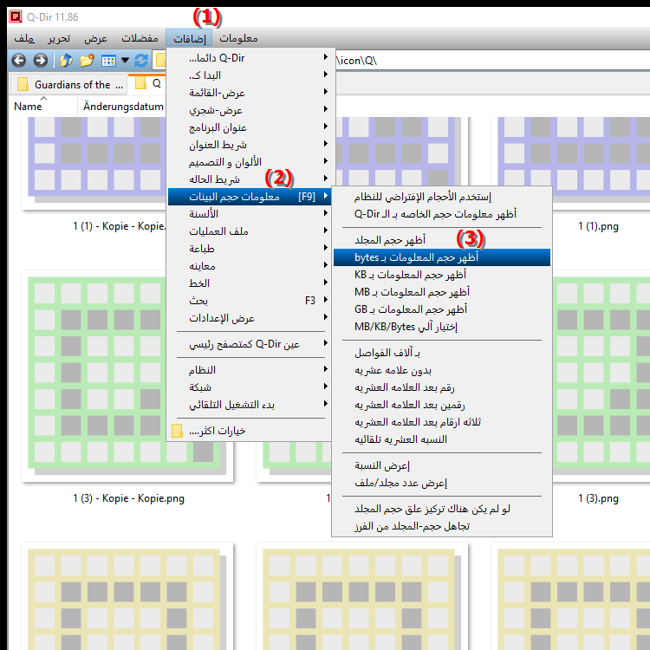Click the up one folder icon

67,61
